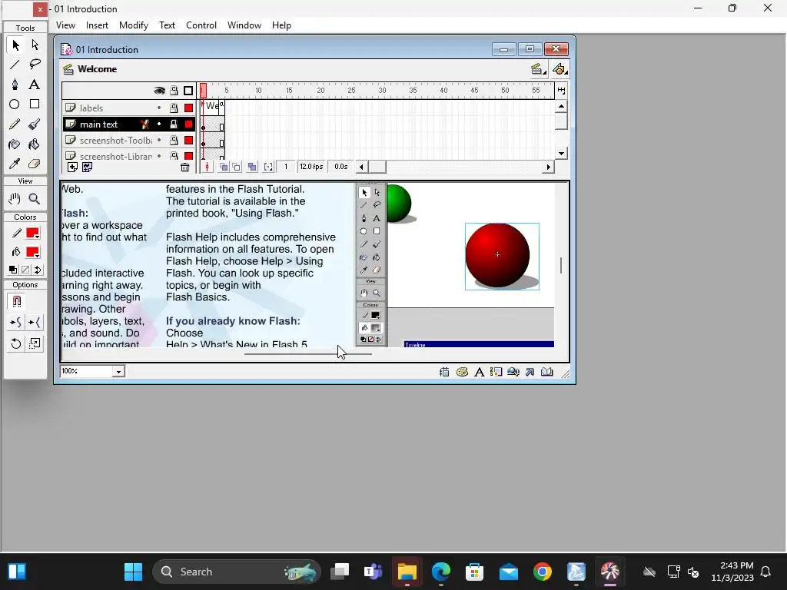This screenshot has width=787, height=590.
Task: Click the No Color button
Action: 25,270
